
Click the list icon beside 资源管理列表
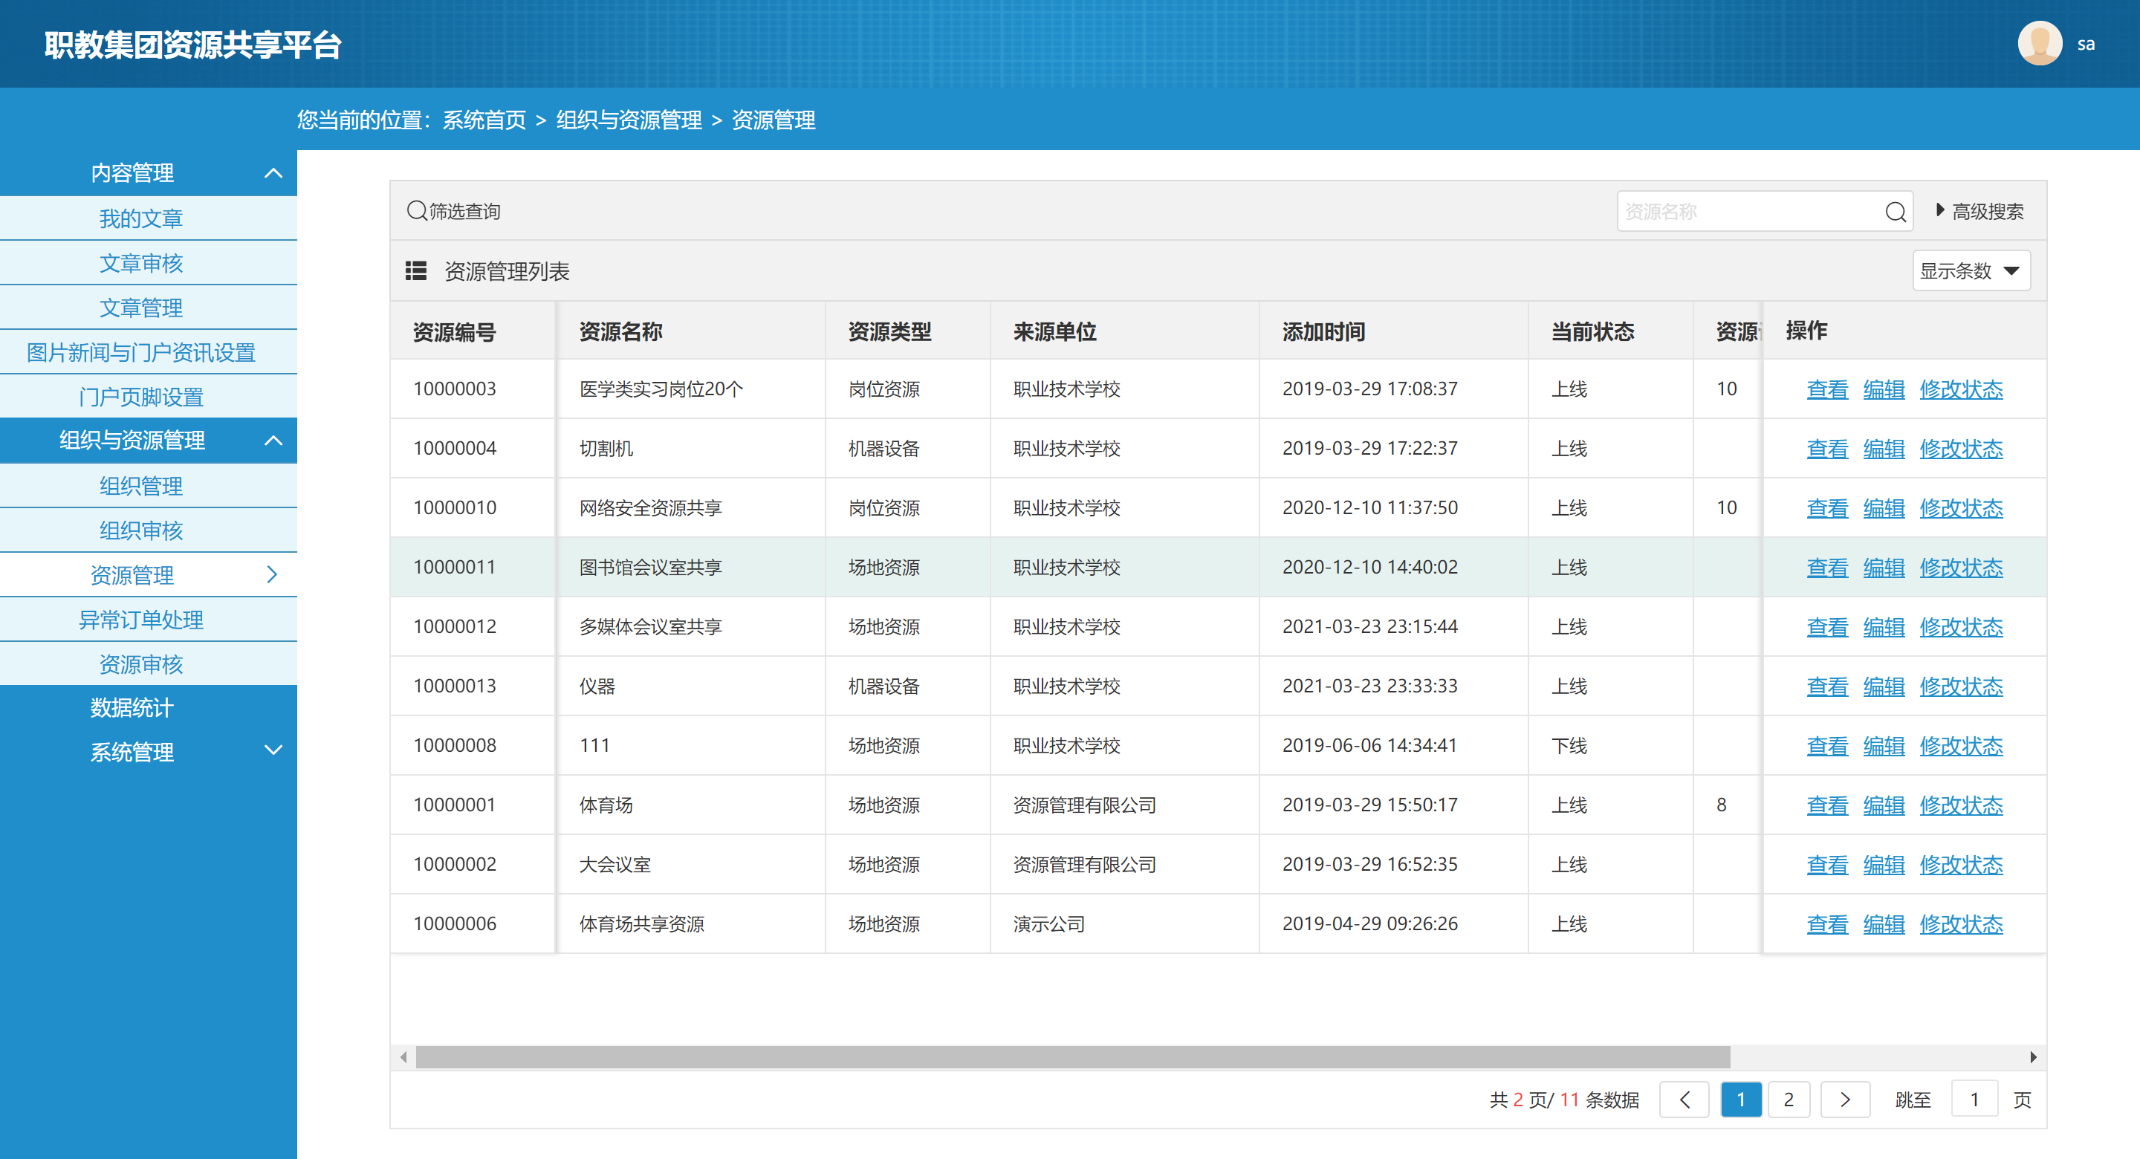(415, 271)
